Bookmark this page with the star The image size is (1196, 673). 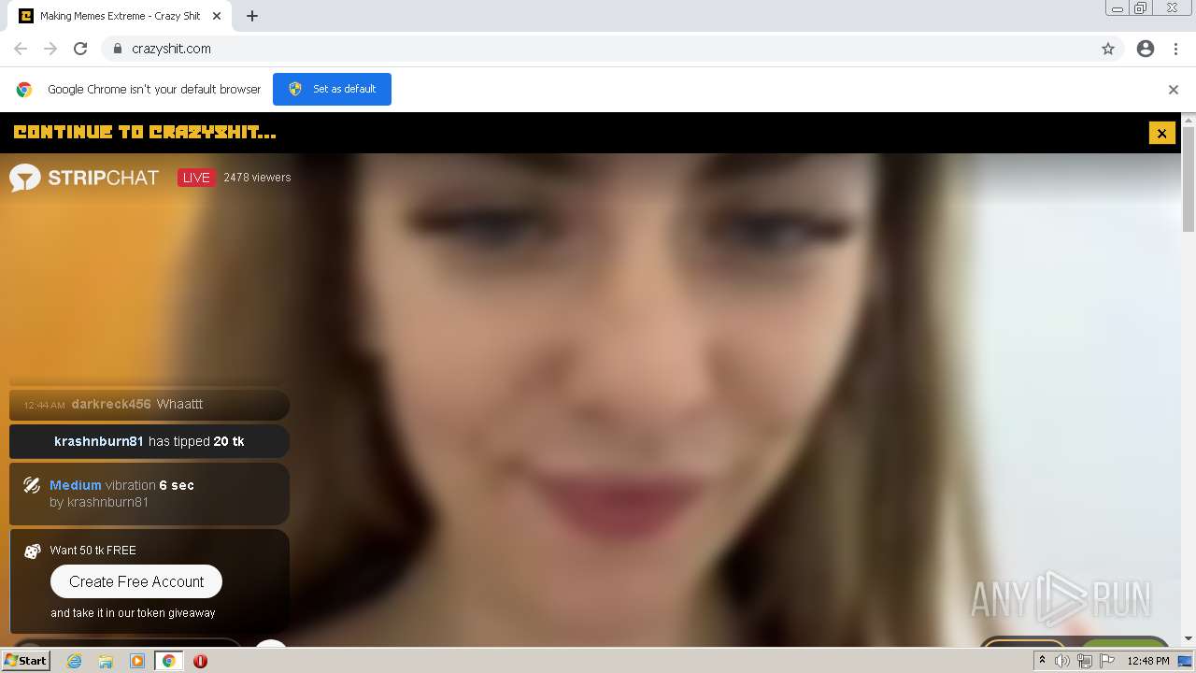coord(1108,49)
